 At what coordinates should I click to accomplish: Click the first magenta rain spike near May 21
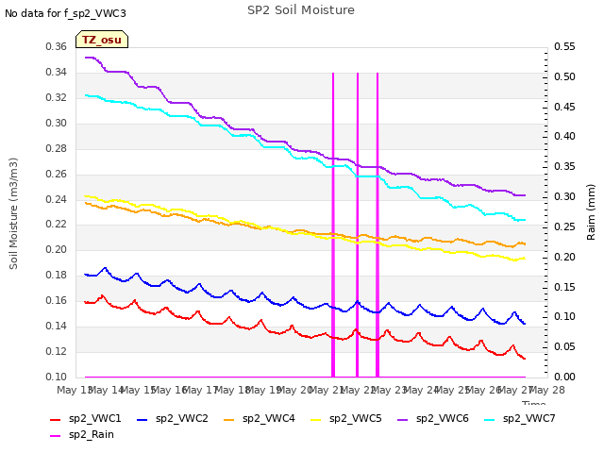coord(333,225)
